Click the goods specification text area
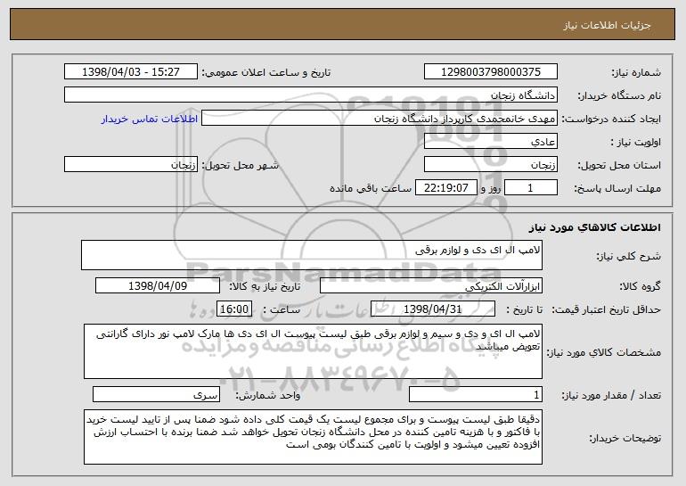Image resolution: width=686 pixels, height=486 pixels. (313, 351)
